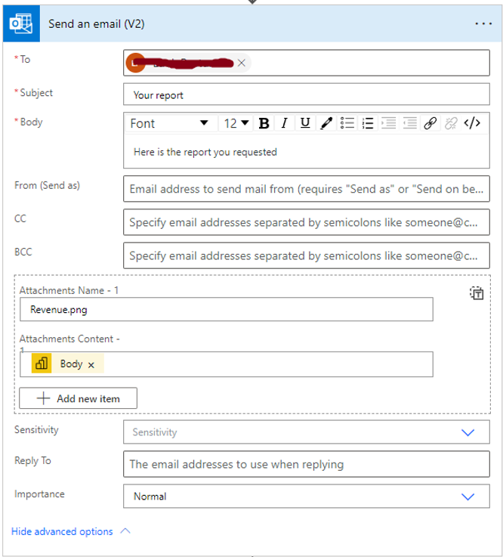Insert a bulleted list in body
Screen dimensions: 503x557
(347, 123)
